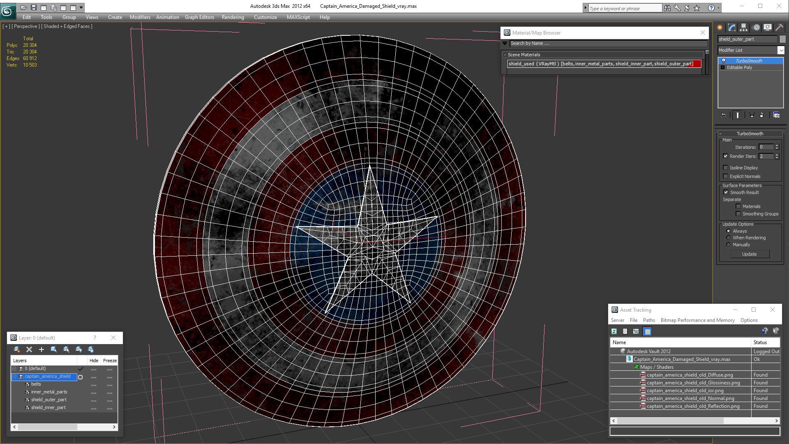Click the Freeze column header in Layer dialog
This screenshot has height=444, width=789.
tap(110, 361)
